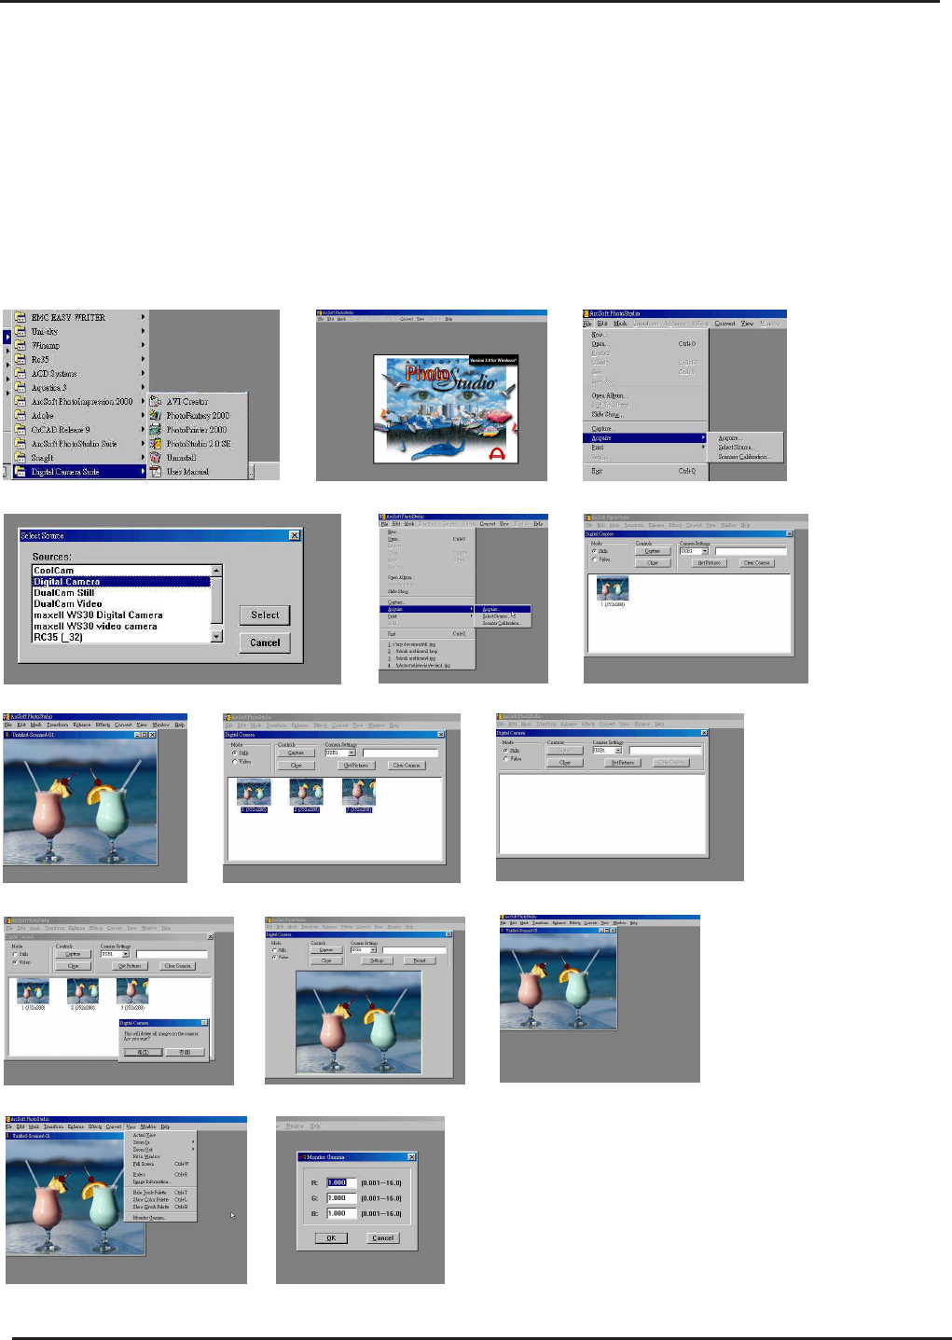952x1340 pixels.
Task: Click the Winamp program folder icon
Action: coord(21,345)
